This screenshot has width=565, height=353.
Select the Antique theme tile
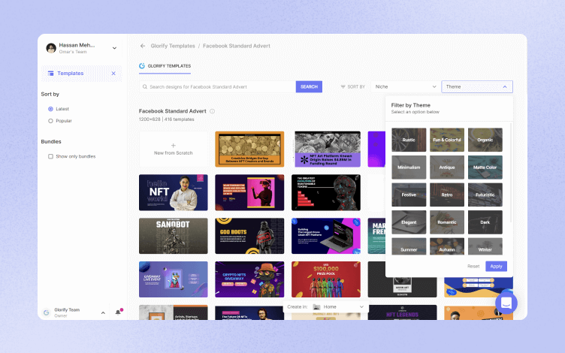(x=447, y=167)
